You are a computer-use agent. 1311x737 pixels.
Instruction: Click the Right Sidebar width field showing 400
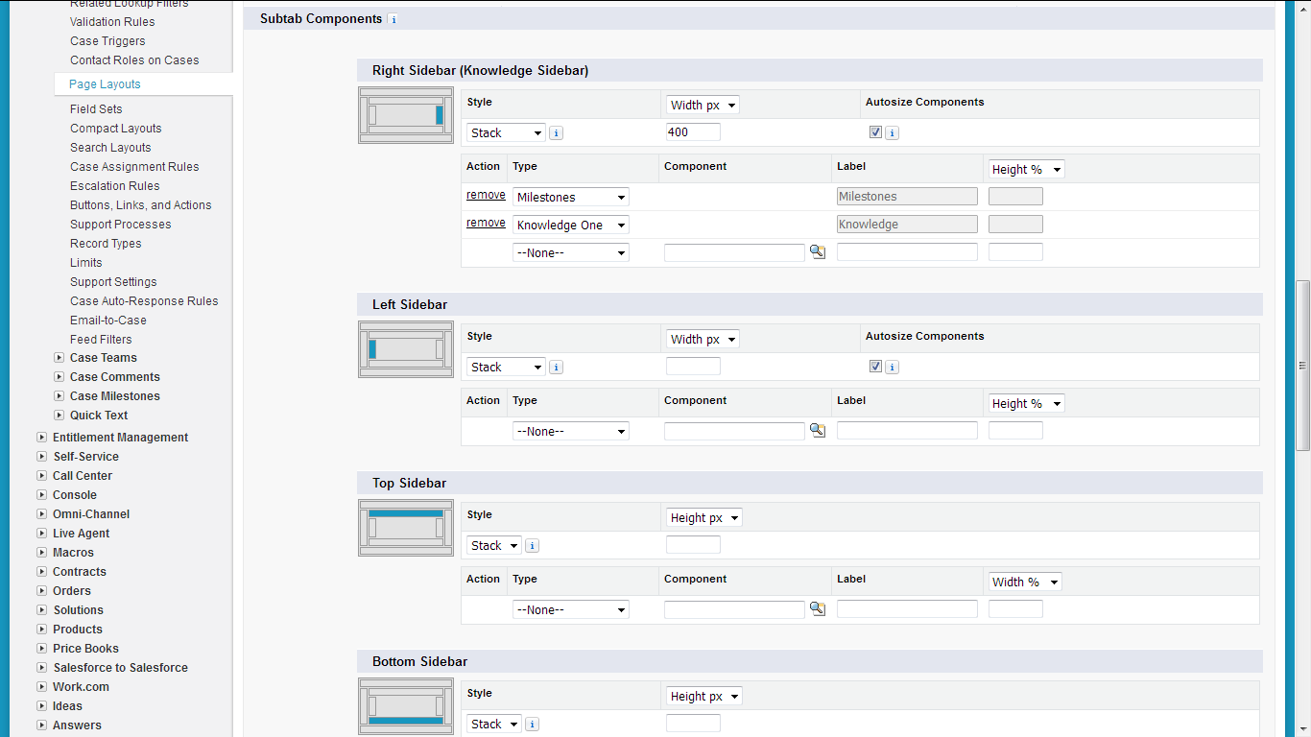[693, 132]
